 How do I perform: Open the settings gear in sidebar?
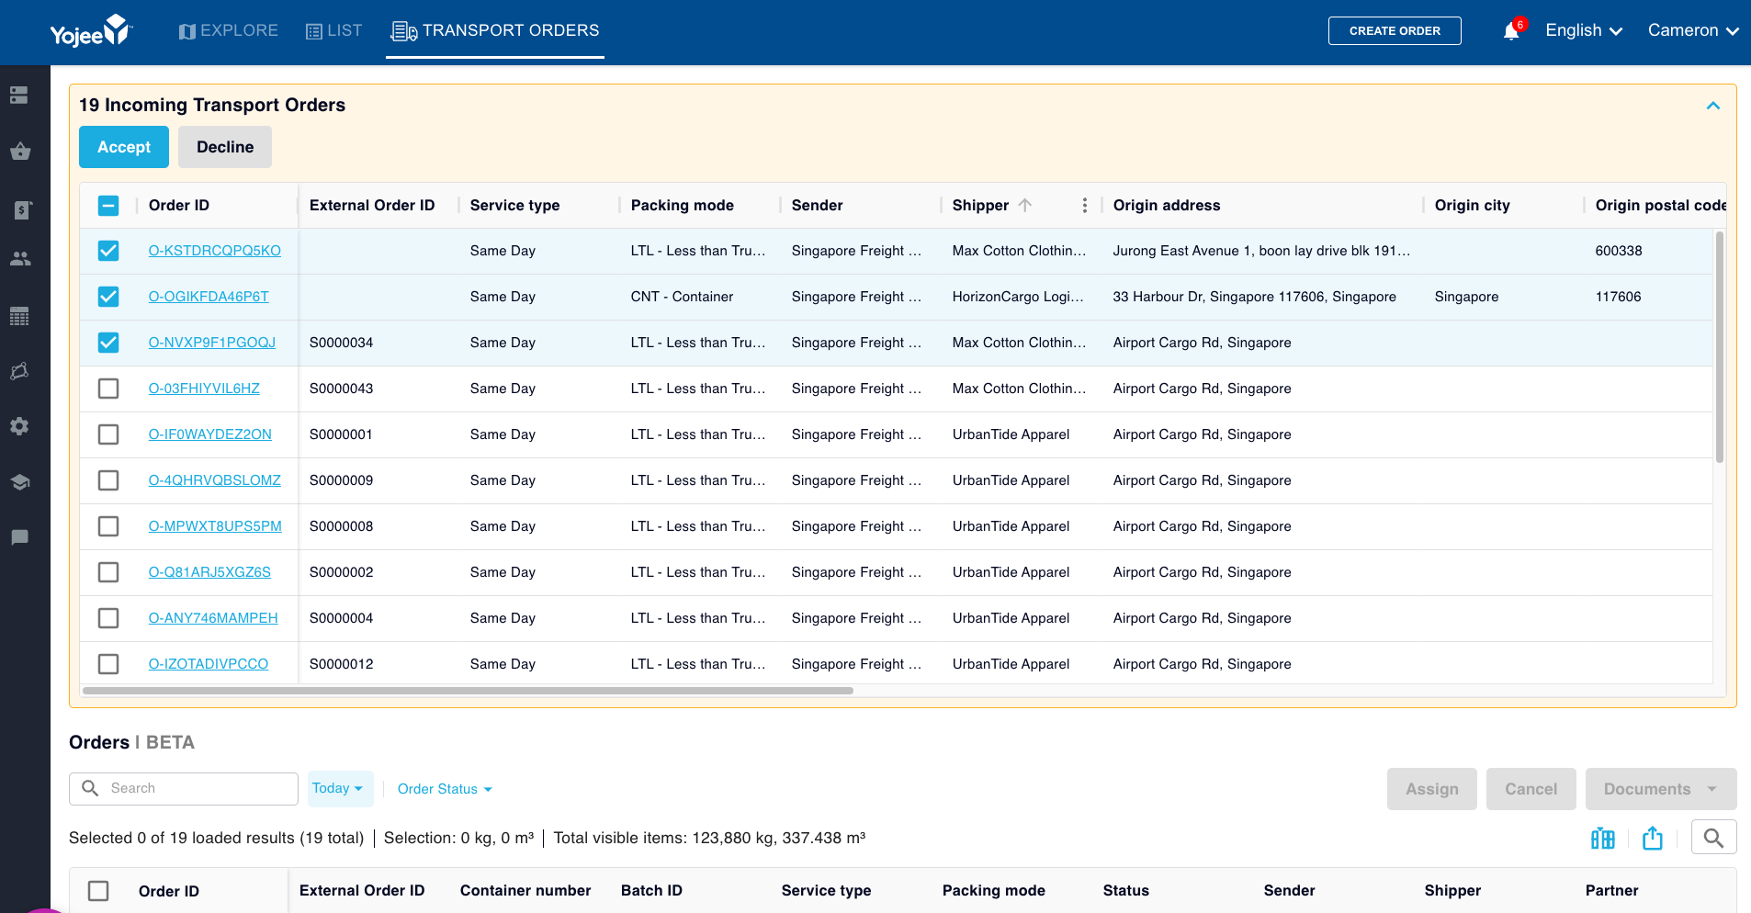coord(19,426)
